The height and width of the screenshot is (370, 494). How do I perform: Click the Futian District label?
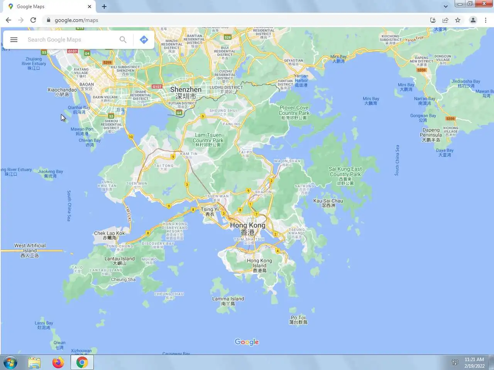tap(183, 105)
